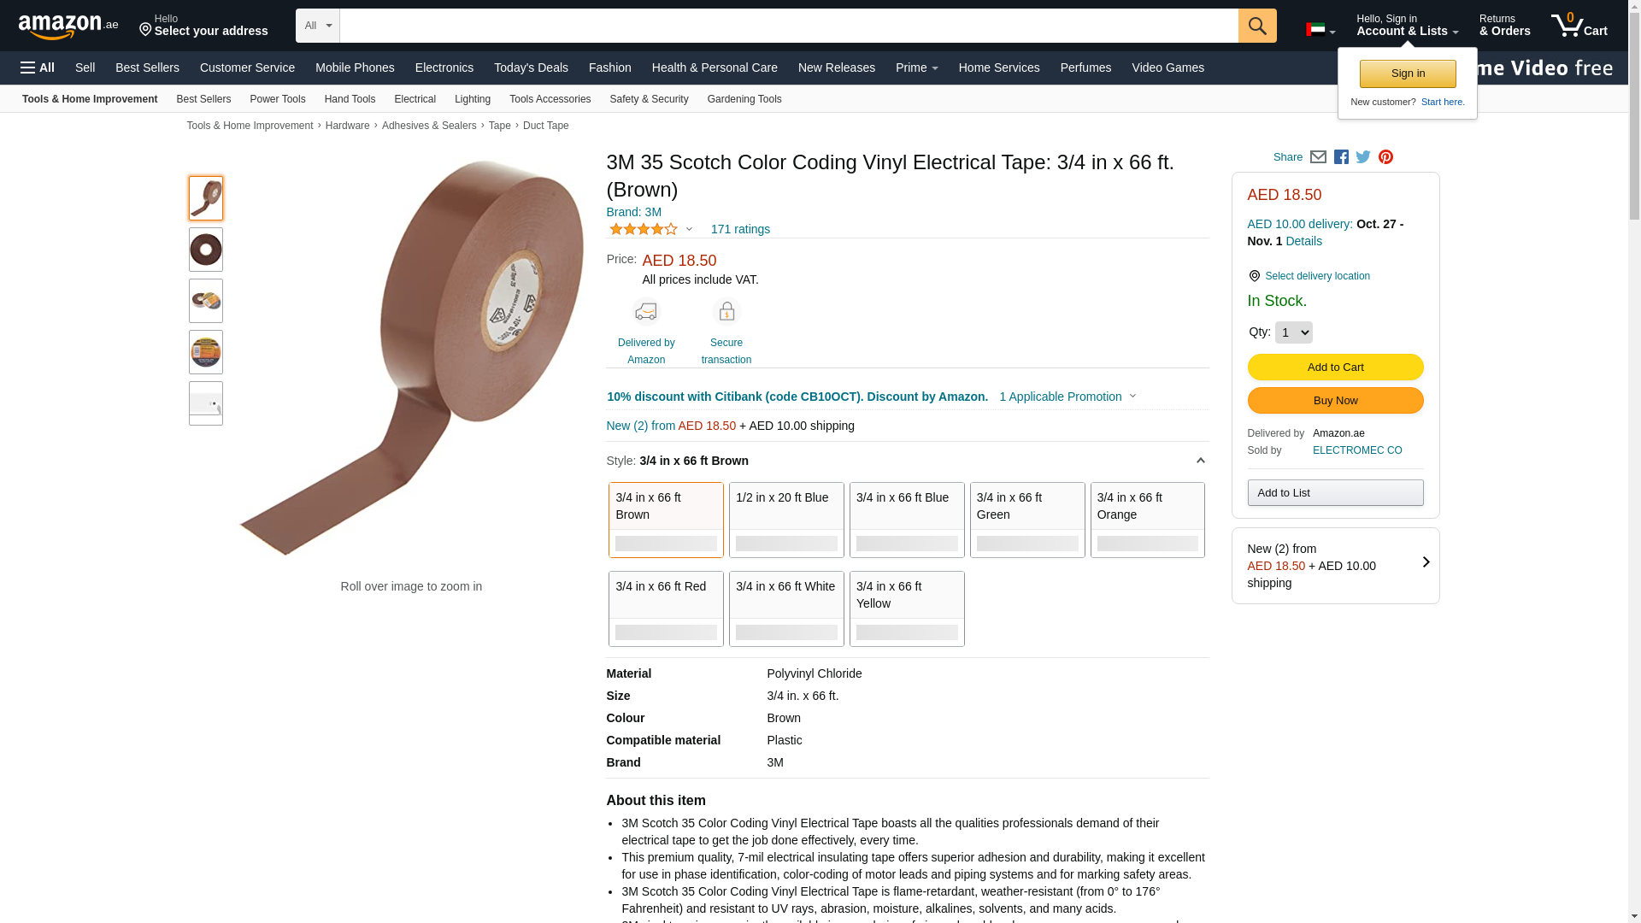Share product on Facebook
Image resolution: width=1641 pixels, height=923 pixels.
coord(1341,157)
